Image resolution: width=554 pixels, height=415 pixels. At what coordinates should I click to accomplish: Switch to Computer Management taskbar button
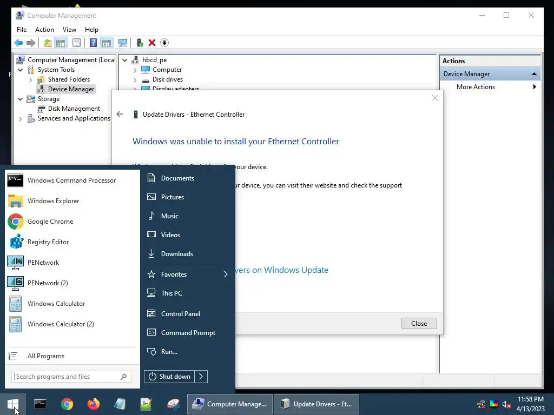pos(229,404)
